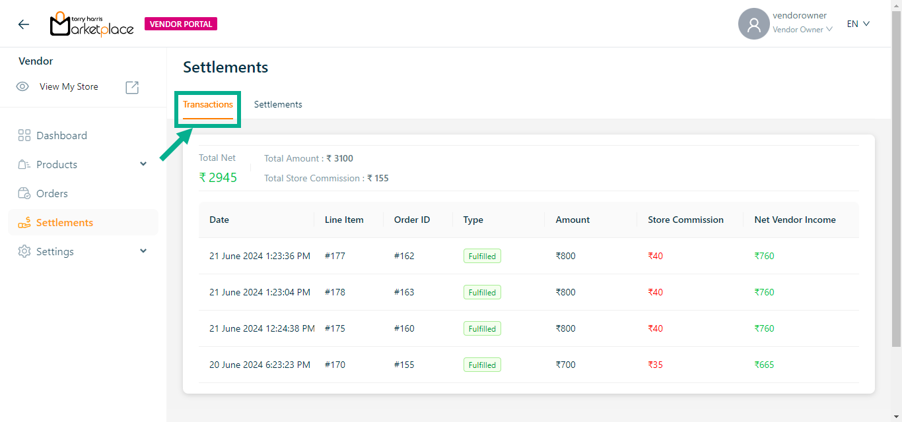The image size is (902, 422).
Task: Click the back arrow icon
Action: point(24,24)
